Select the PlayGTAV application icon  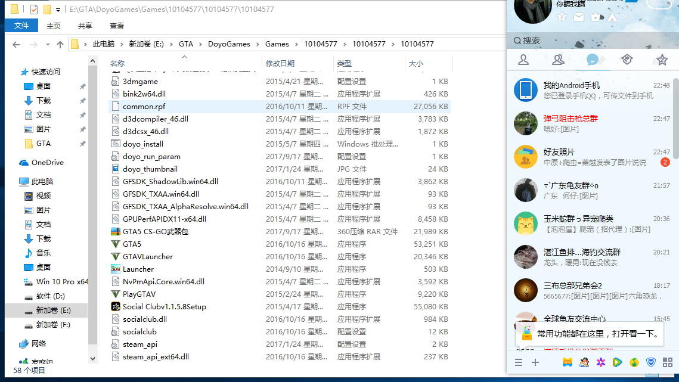(115, 294)
